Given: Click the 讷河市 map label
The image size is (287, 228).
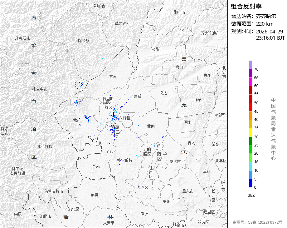Looking at the screenshot, I should pos(156,49).
